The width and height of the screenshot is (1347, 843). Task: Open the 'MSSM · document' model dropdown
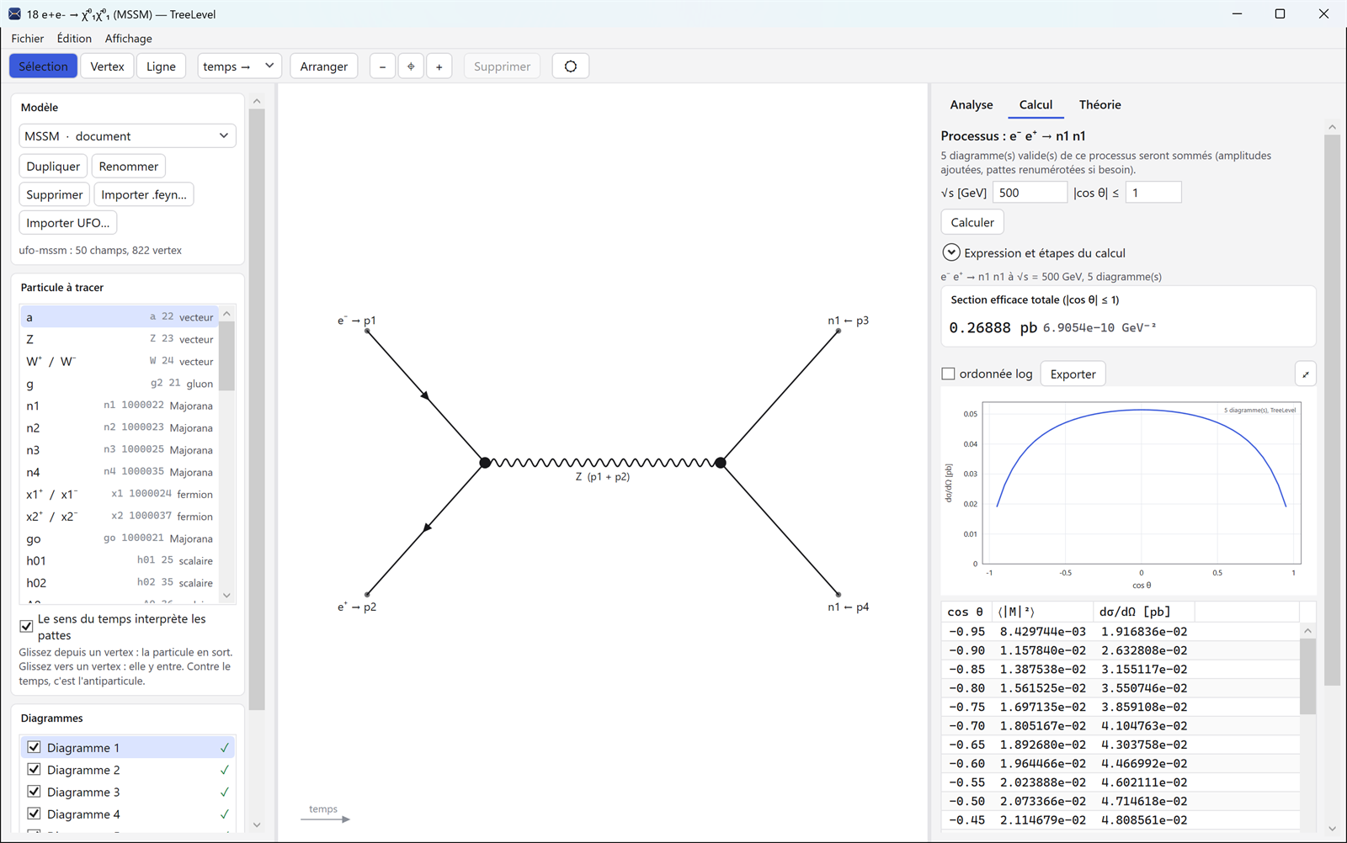click(127, 136)
